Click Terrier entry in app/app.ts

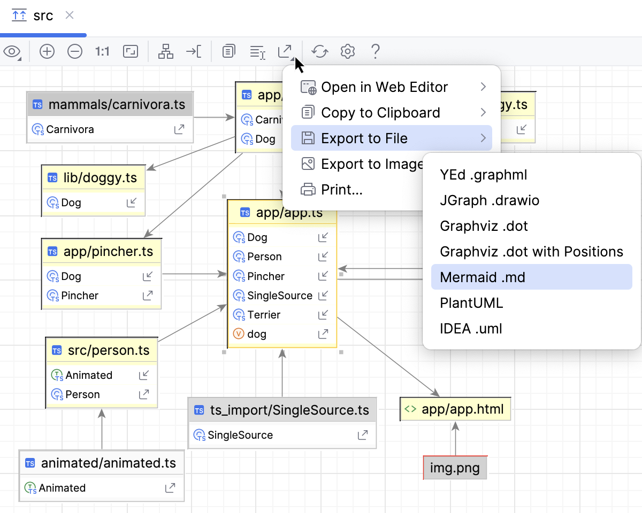(264, 315)
